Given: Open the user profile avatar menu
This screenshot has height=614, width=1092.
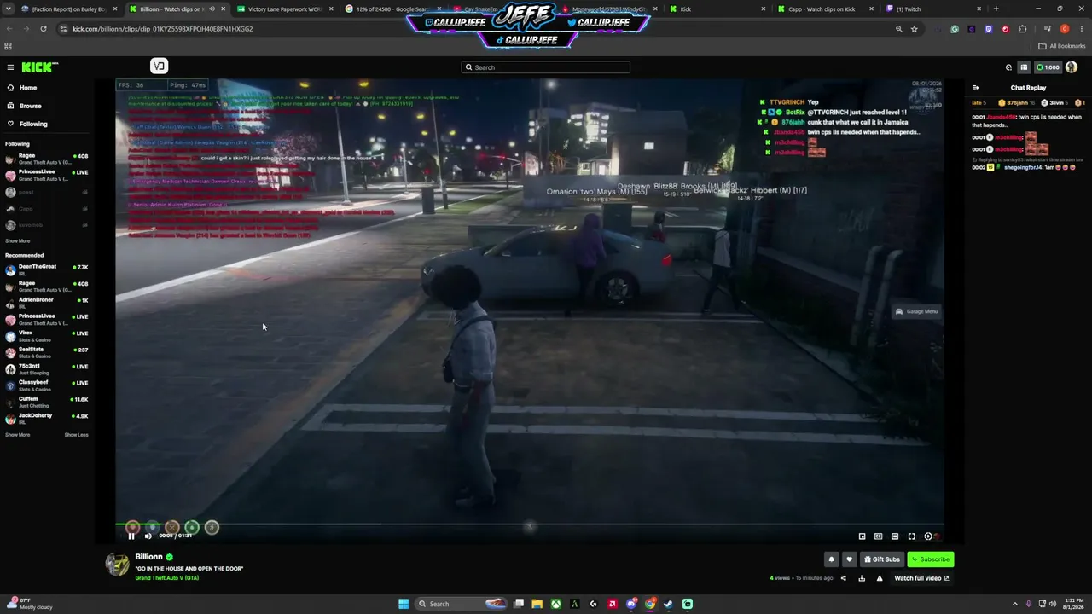Looking at the screenshot, I should pyautogui.click(x=1072, y=67).
